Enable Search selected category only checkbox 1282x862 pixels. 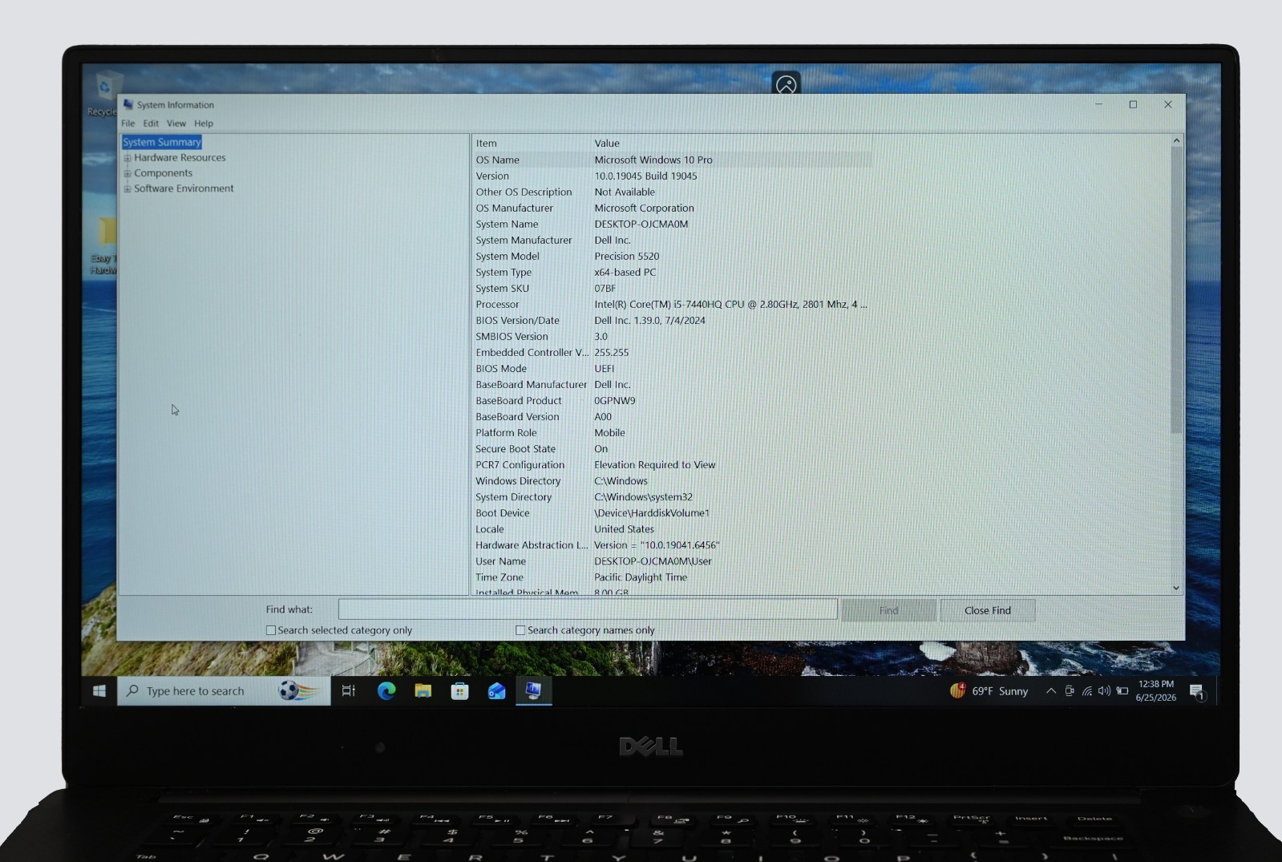point(271,630)
